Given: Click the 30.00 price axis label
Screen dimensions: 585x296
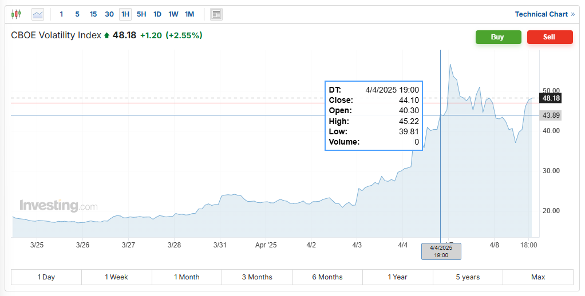Looking at the screenshot, I should coord(551,171).
